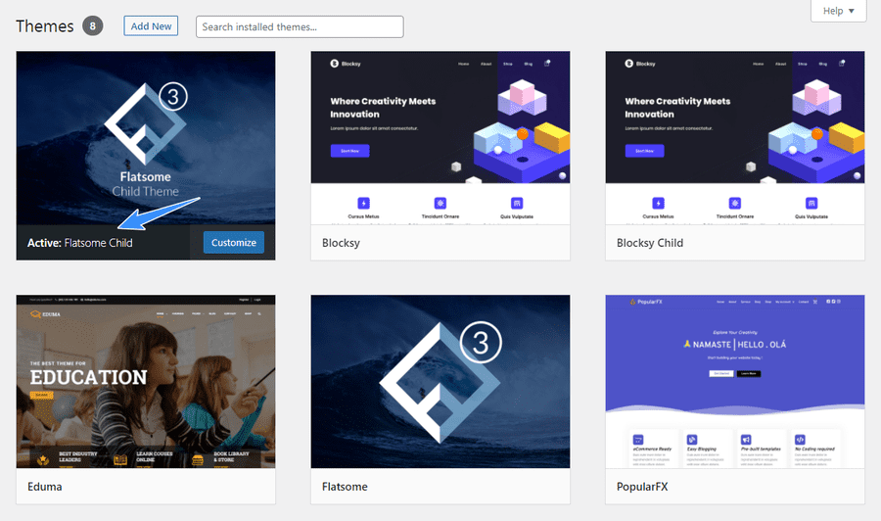Viewport: 881px width, 521px height.
Task: Expand the Help dropdown tab
Action: coord(838,11)
